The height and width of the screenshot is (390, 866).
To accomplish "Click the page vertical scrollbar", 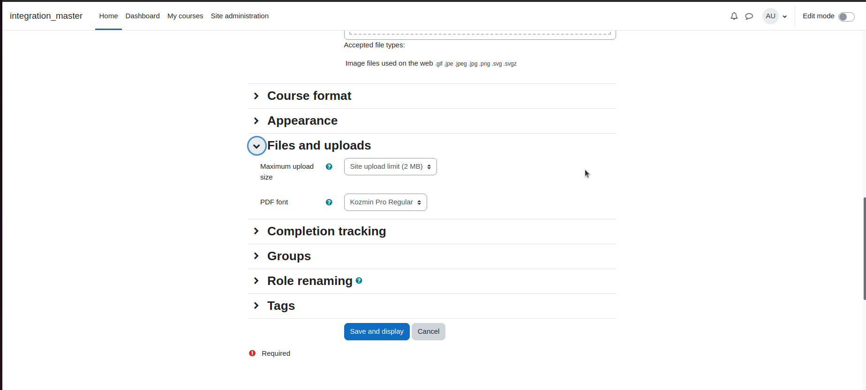I will pyautogui.click(x=864, y=248).
